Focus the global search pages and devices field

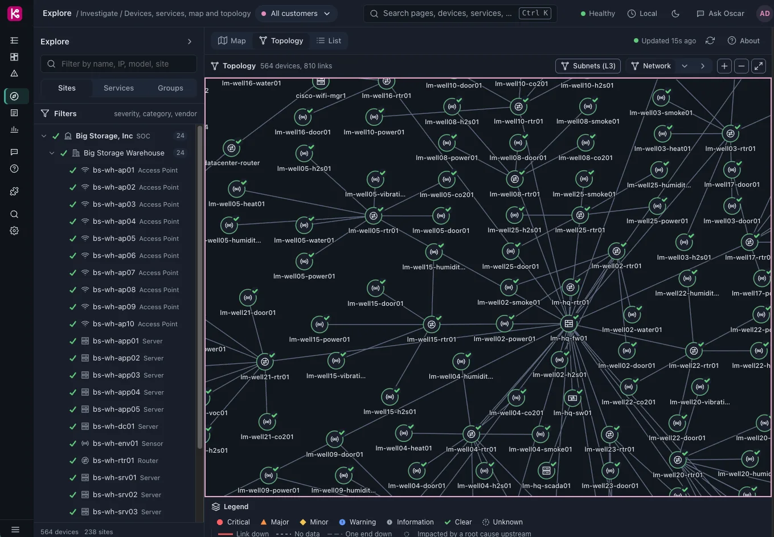point(460,14)
